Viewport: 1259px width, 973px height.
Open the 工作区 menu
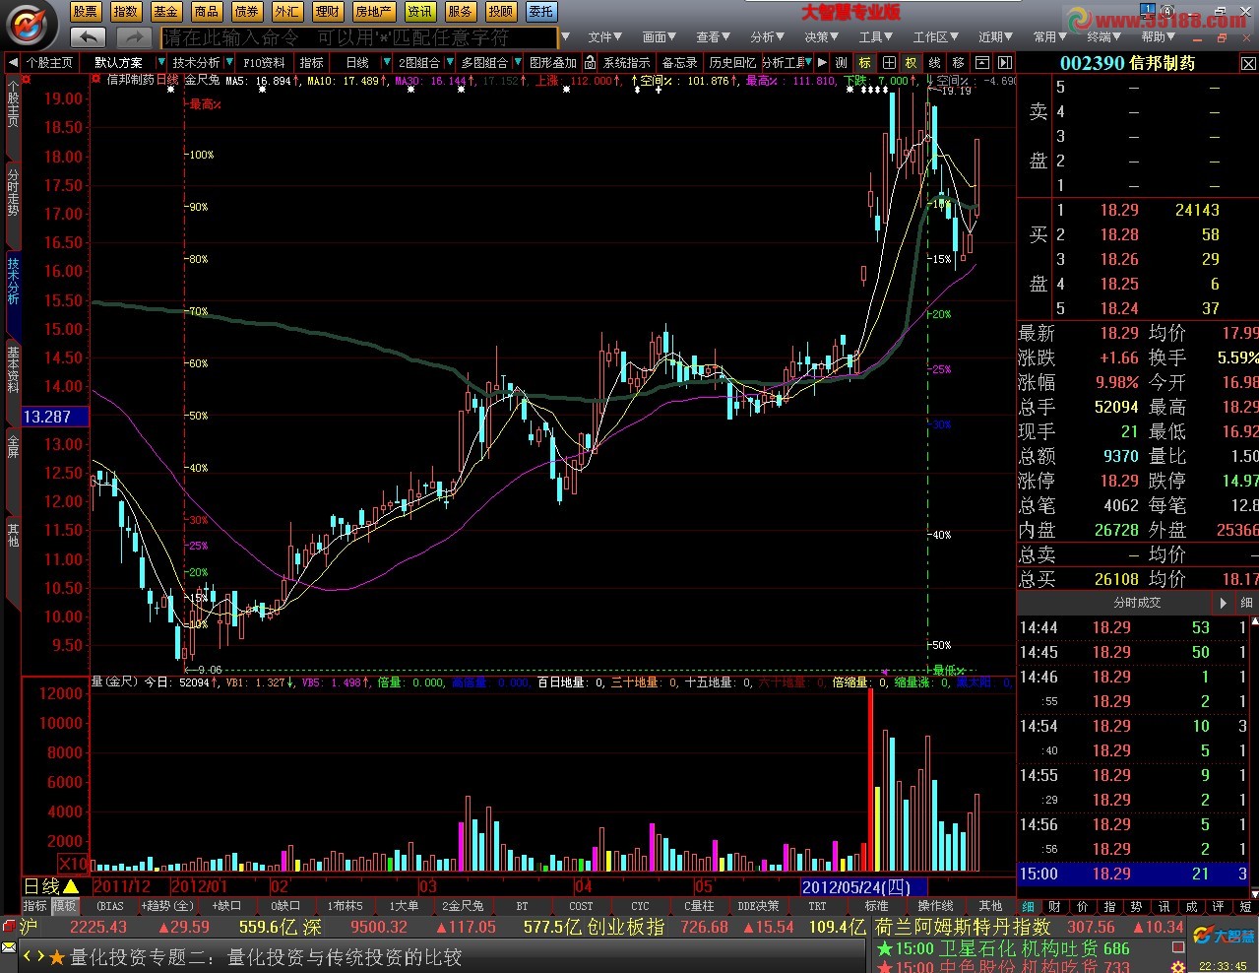tap(935, 37)
